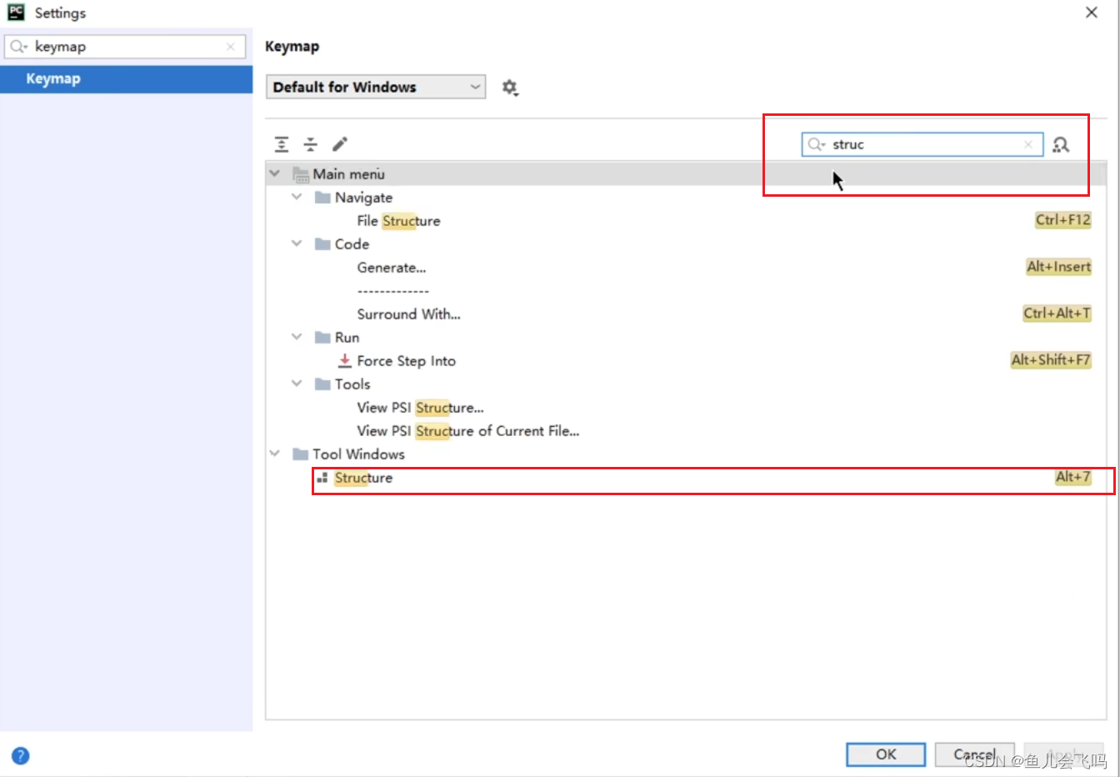This screenshot has height=777, width=1120.
Task: Click the Alt+Insert shortcut label
Action: point(1058,267)
